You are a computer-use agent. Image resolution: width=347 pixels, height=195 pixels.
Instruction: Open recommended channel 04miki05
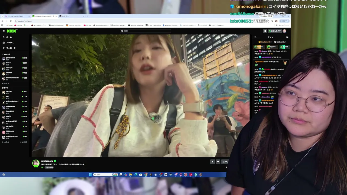point(15,112)
